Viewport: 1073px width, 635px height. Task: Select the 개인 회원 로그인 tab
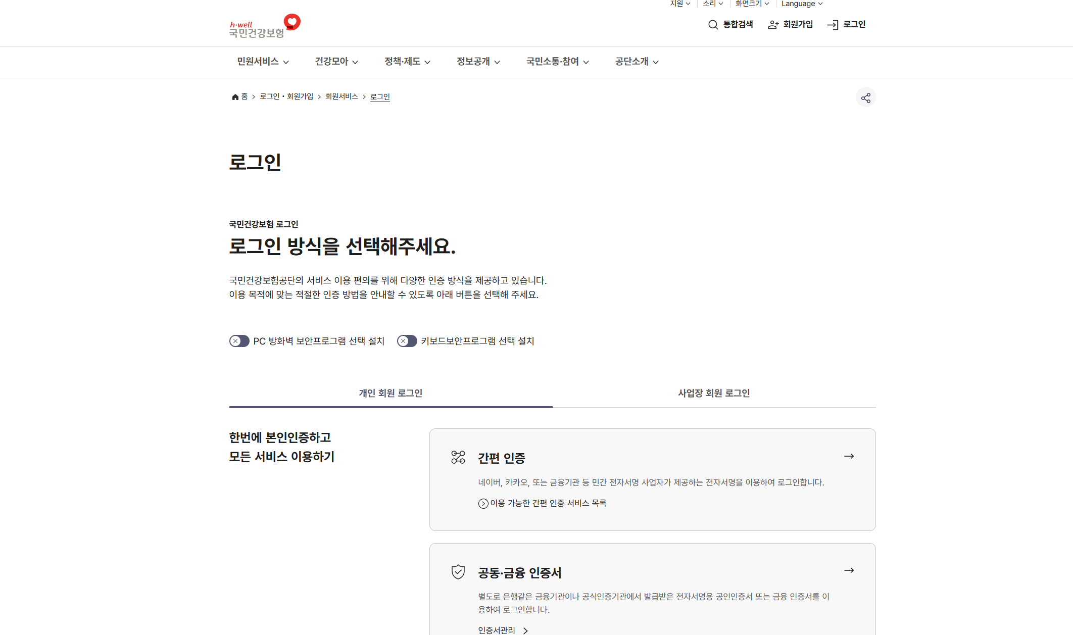click(x=391, y=393)
